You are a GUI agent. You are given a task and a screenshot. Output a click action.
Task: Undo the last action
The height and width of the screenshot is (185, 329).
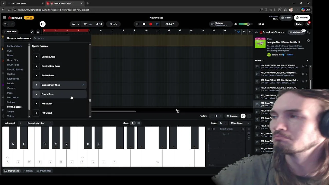point(6,24)
